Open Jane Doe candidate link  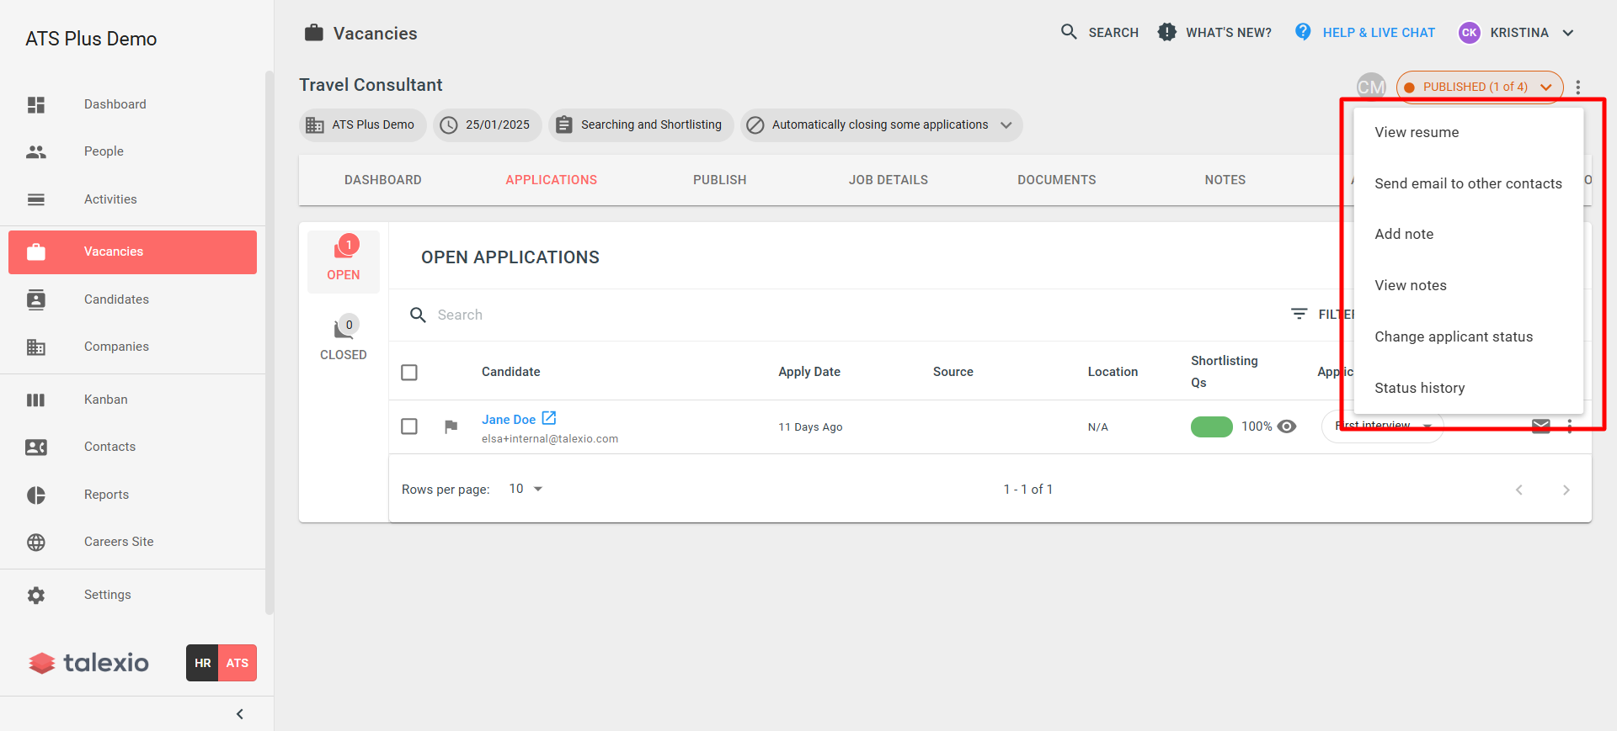(x=509, y=419)
